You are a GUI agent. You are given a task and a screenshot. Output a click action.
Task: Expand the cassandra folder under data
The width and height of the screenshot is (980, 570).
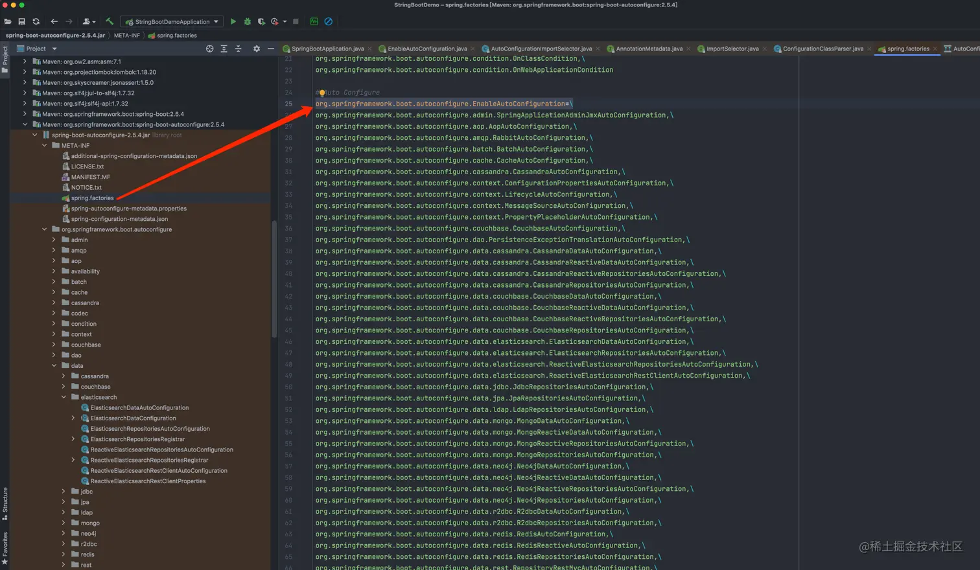pos(64,376)
